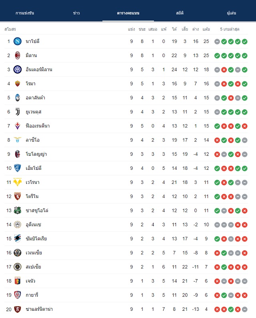
Task: Click the Sampdoria club crest
Action: coord(18,239)
